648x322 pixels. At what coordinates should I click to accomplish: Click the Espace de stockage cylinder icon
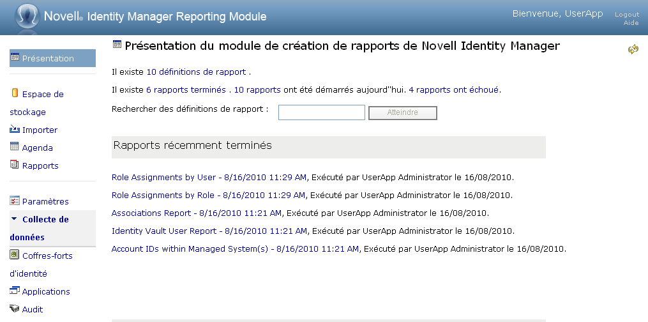[x=15, y=93]
